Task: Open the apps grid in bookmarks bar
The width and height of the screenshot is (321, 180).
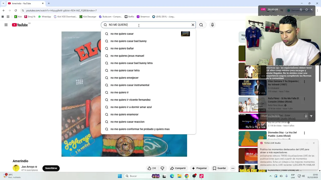Action: click(8, 16)
